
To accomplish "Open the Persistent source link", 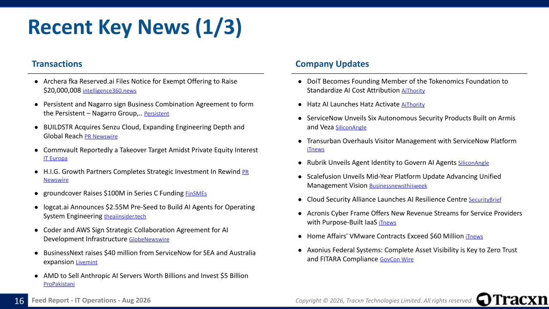I will [x=157, y=114].
